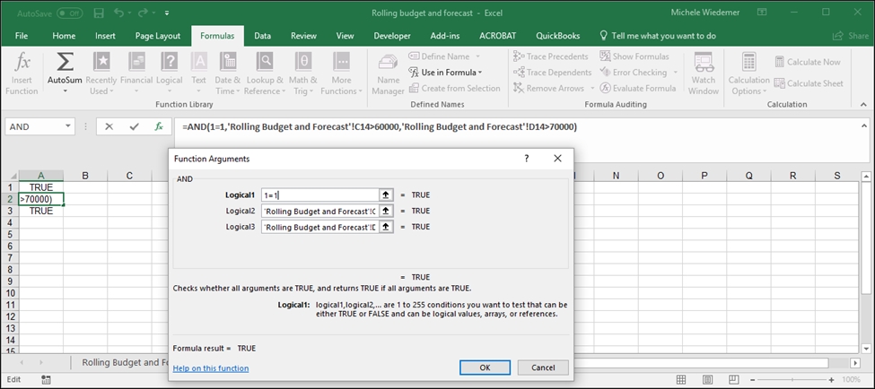Screen dimensions: 875x389
Task: Click the fx Insert Function icon in formula bar
Action: 159,127
